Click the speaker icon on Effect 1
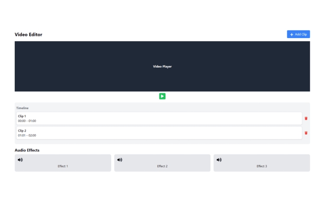325x203 pixels. pyautogui.click(x=20, y=160)
